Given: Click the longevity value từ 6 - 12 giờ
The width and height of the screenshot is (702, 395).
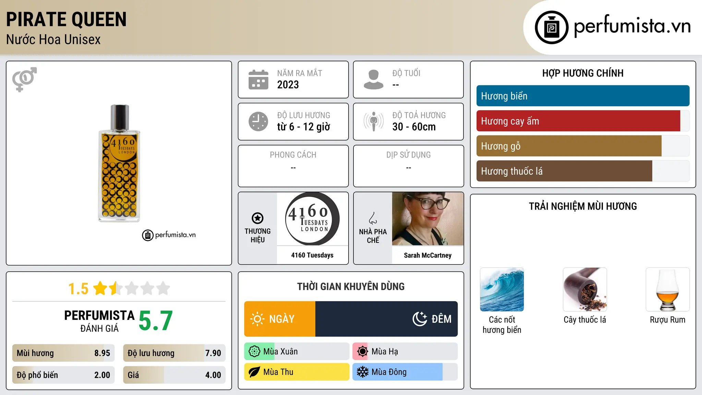Looking at the screenshot, I should 304,127.
